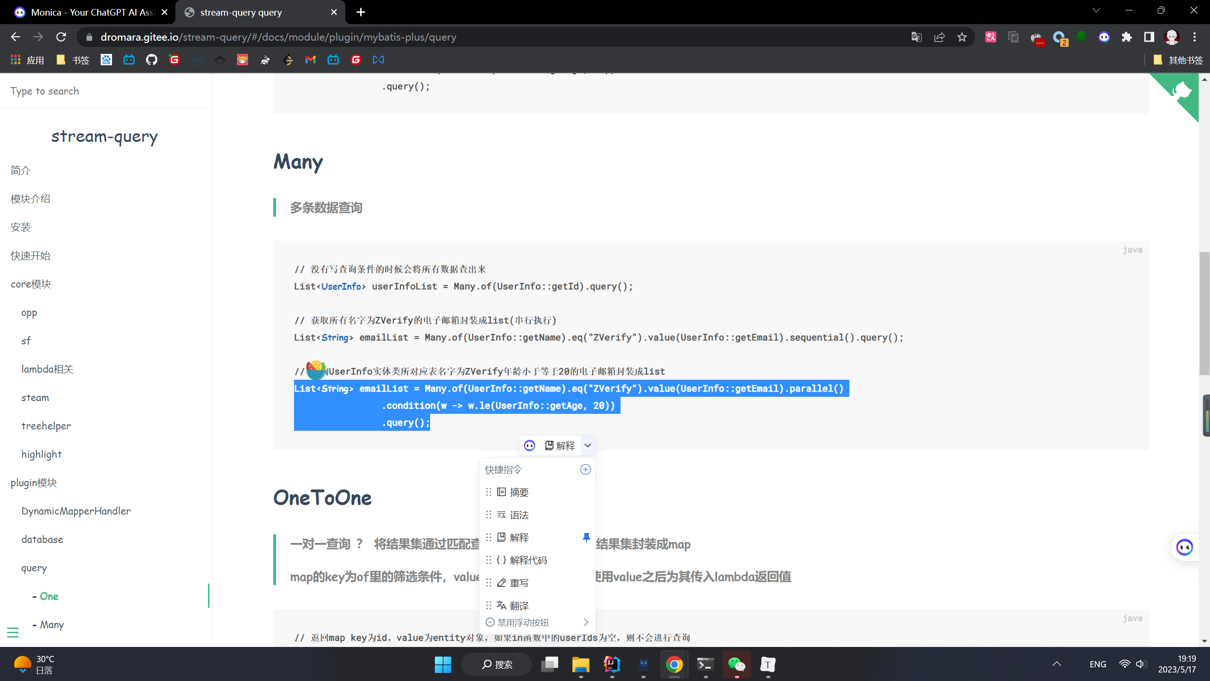Open the GitHub bookmark in the bookmarks bar

point(151,60)
